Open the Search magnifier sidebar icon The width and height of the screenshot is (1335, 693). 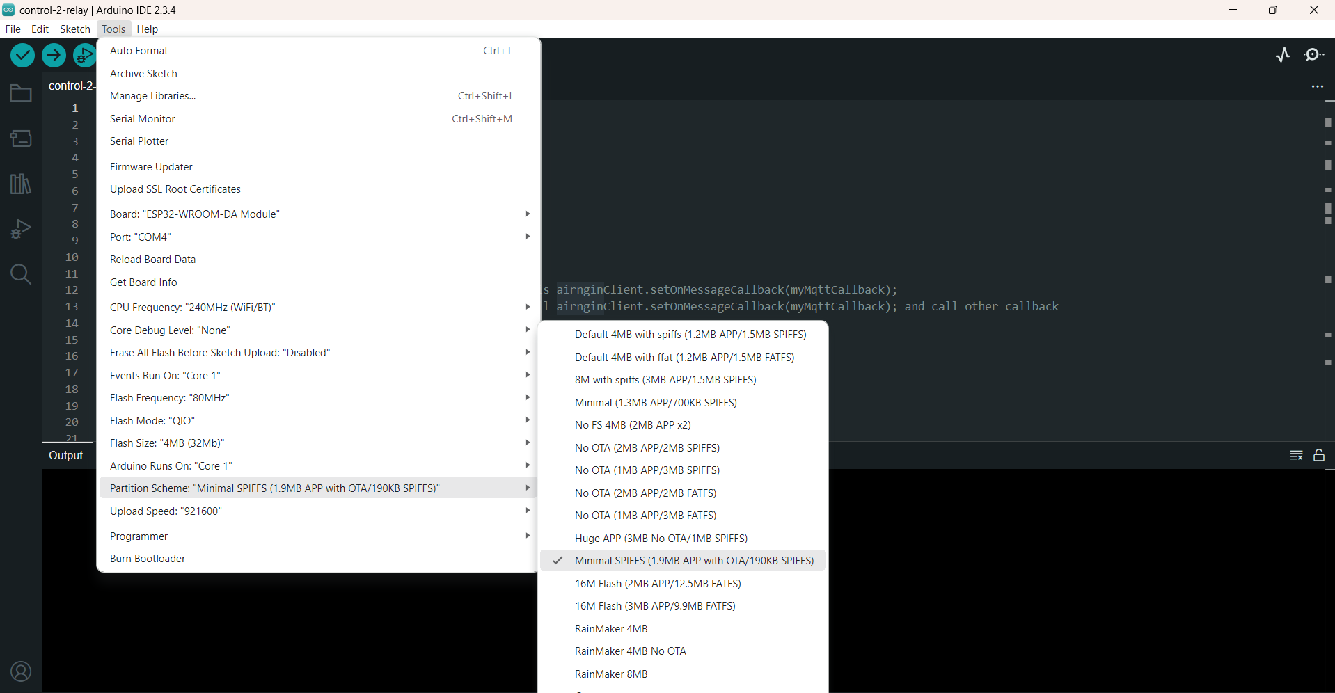(x=21, y=274)
